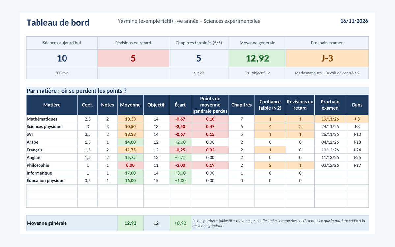The image size is (395, 247).
Task: Select the 0,19 points lost for Philosophie
Action: pos(210,165)
